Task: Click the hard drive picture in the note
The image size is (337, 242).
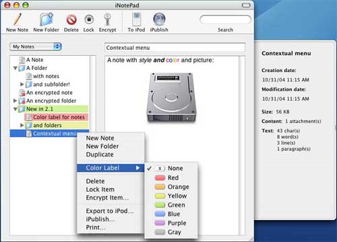Action: point(172,97)
